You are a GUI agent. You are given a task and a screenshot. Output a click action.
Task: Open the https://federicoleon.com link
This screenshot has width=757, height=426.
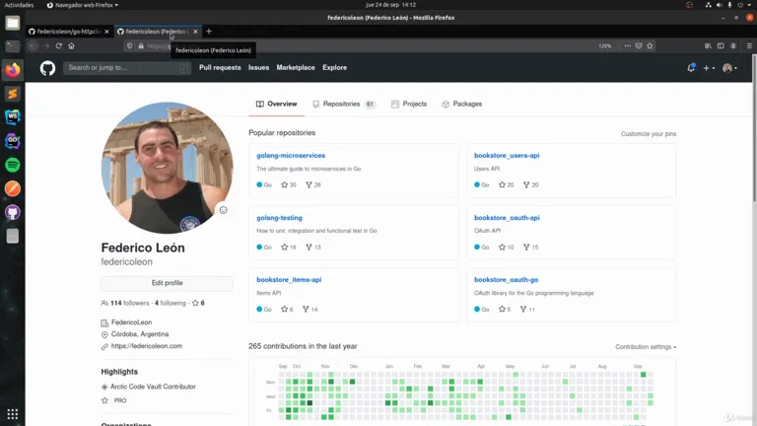tap(147, 346)
